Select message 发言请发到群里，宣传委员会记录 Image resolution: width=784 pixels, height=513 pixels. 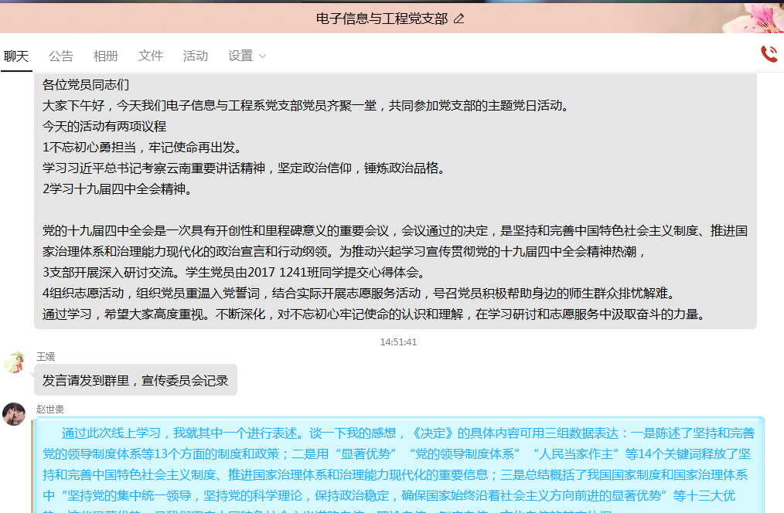pyautogui.click(x=135, y=381)
